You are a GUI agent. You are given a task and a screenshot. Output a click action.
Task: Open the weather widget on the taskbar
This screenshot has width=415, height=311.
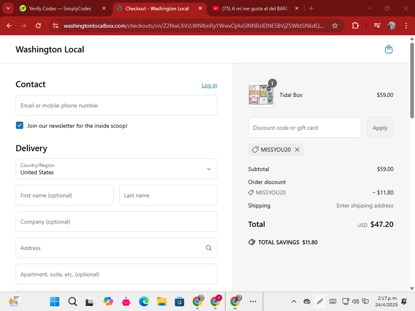tap(14, 301)
